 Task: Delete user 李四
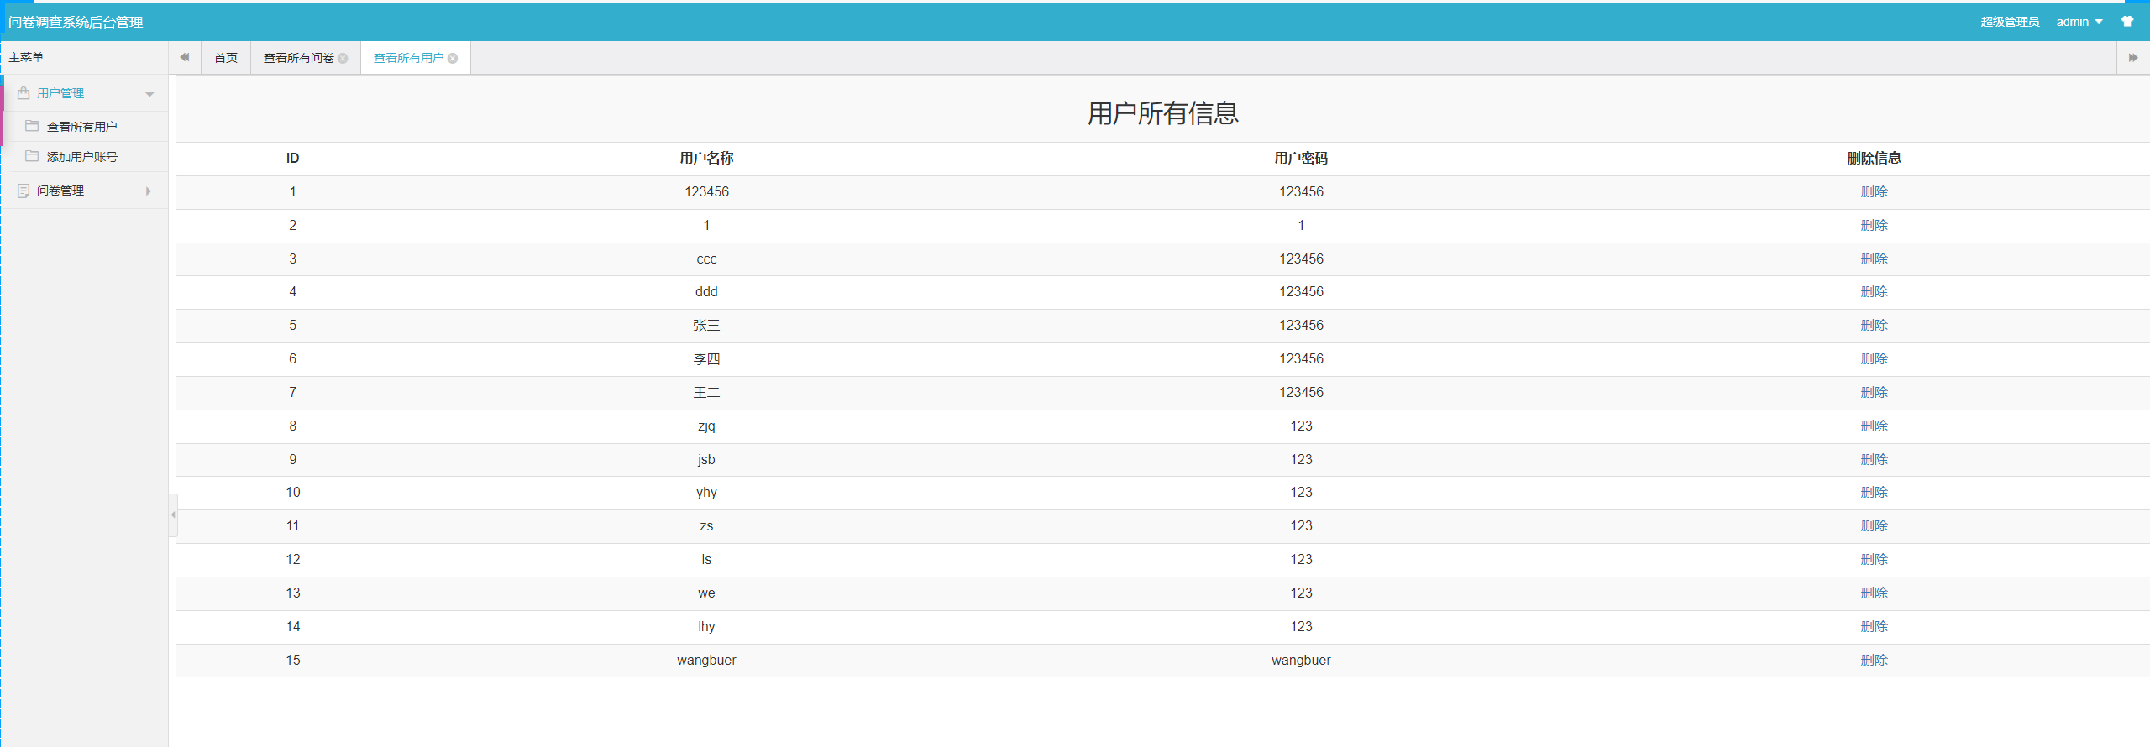point(1874,358)
